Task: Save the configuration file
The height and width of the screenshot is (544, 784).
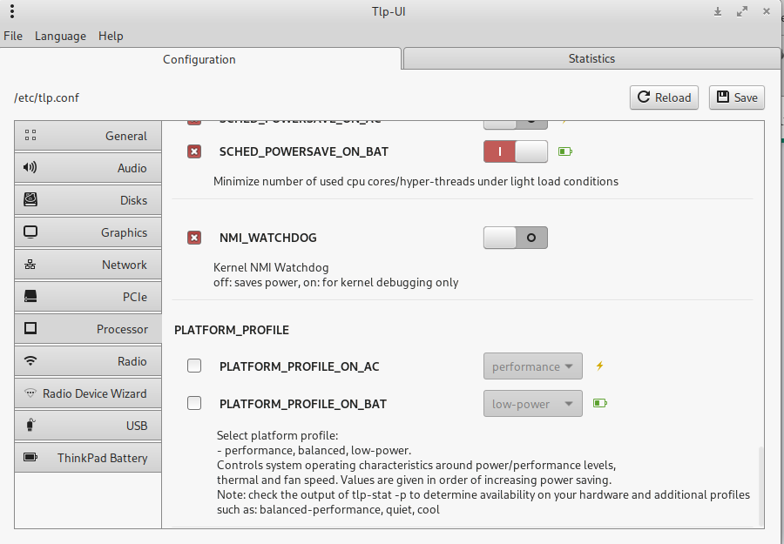Action: [736, 97]
